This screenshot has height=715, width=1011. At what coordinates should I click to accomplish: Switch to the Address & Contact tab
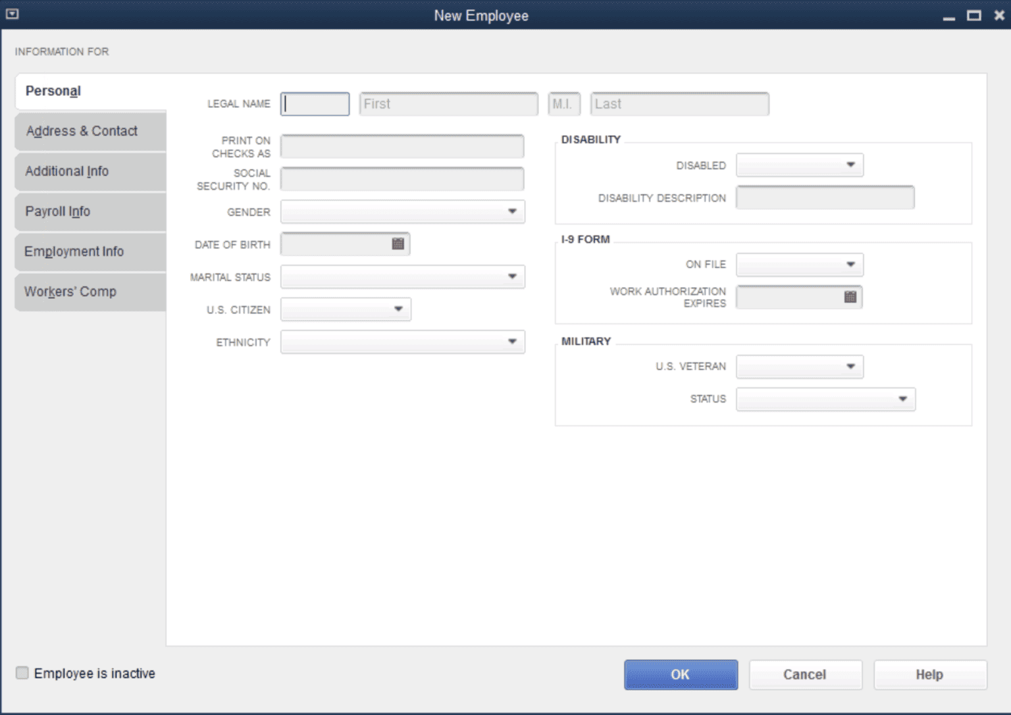click(82, 131)
